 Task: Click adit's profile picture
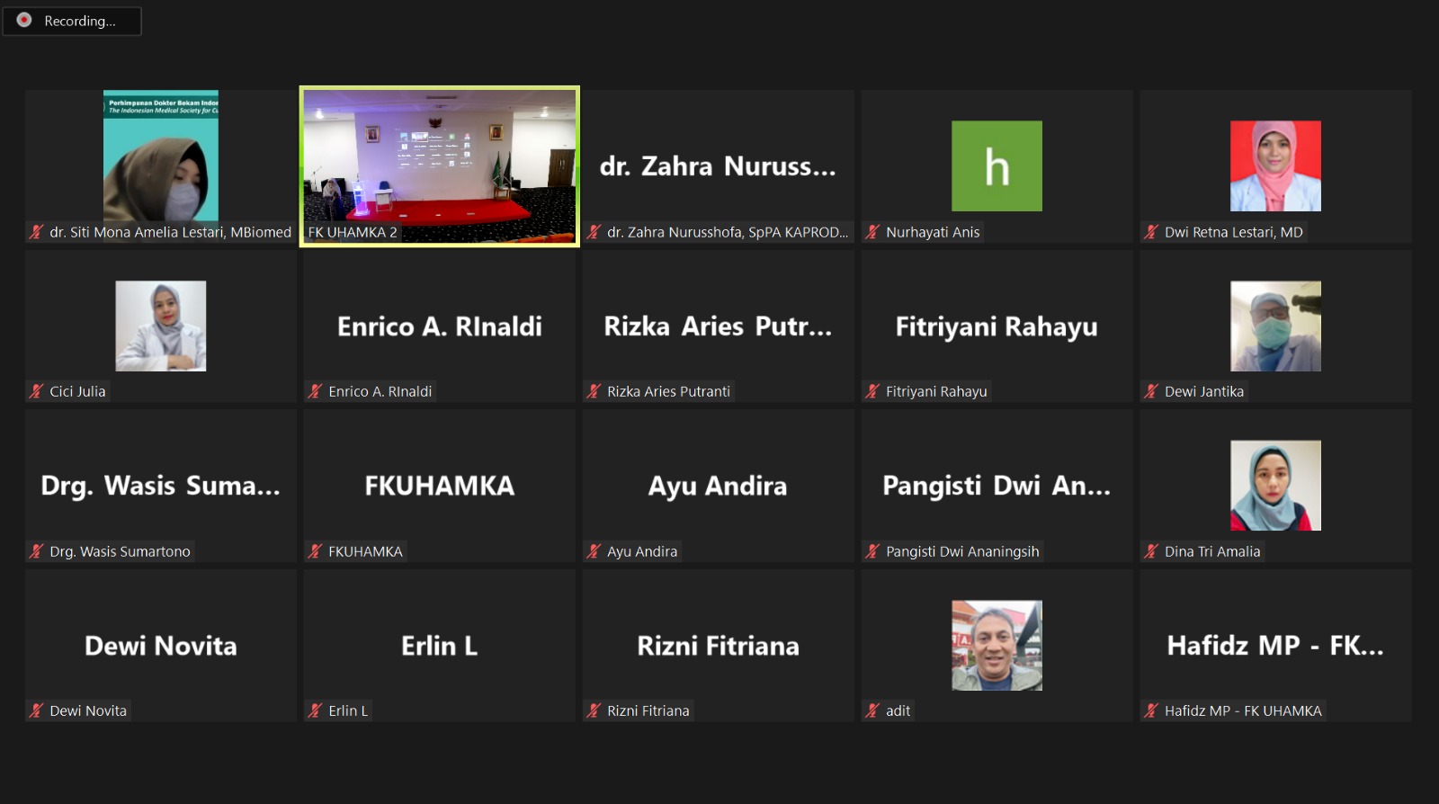tap(997, 646)
